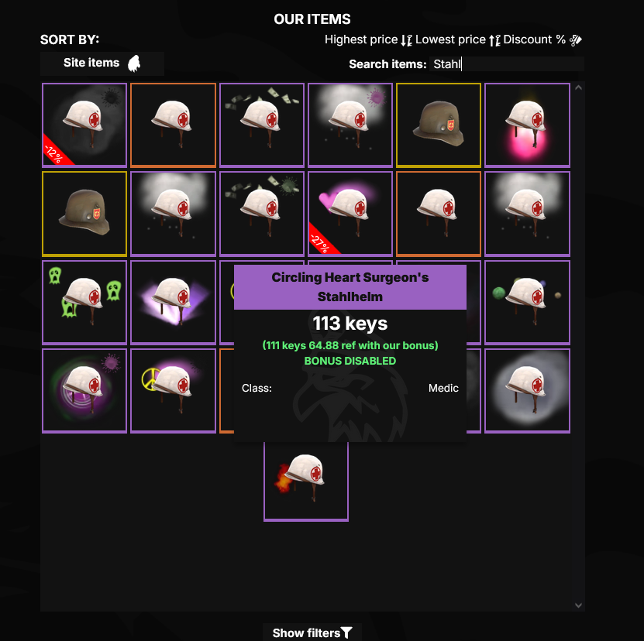Sort items by Discount %
This screenshot has width=644, height=641.
pos(542,39)
